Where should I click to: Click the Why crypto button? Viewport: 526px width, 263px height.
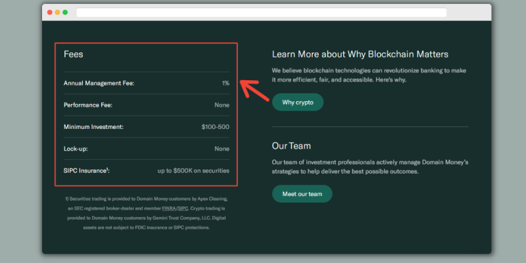(x=298, y=103)
